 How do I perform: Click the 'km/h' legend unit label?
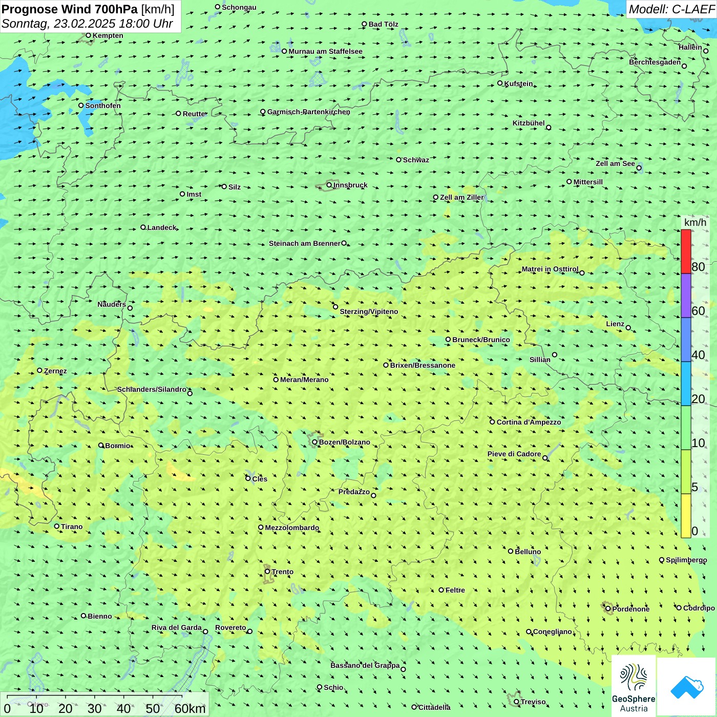tap(695, 222)
